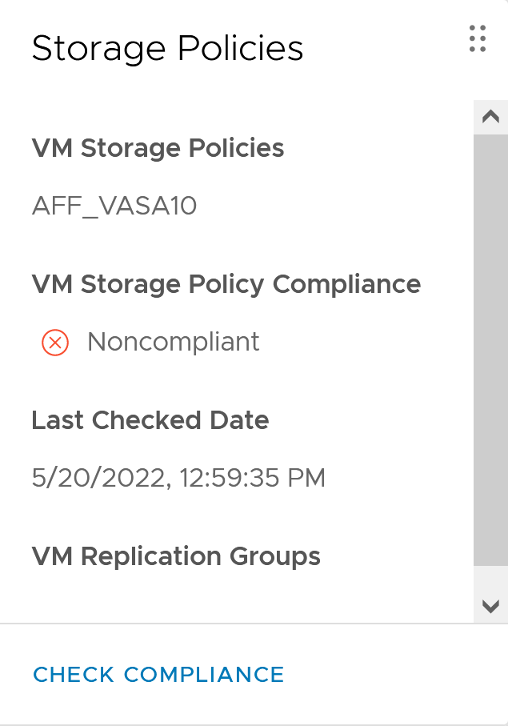The width and height of the screenshot is (508, 726).
Task: Click the VM Storage Policies heading
Action: pyautogui.click(x=158, y=148)
